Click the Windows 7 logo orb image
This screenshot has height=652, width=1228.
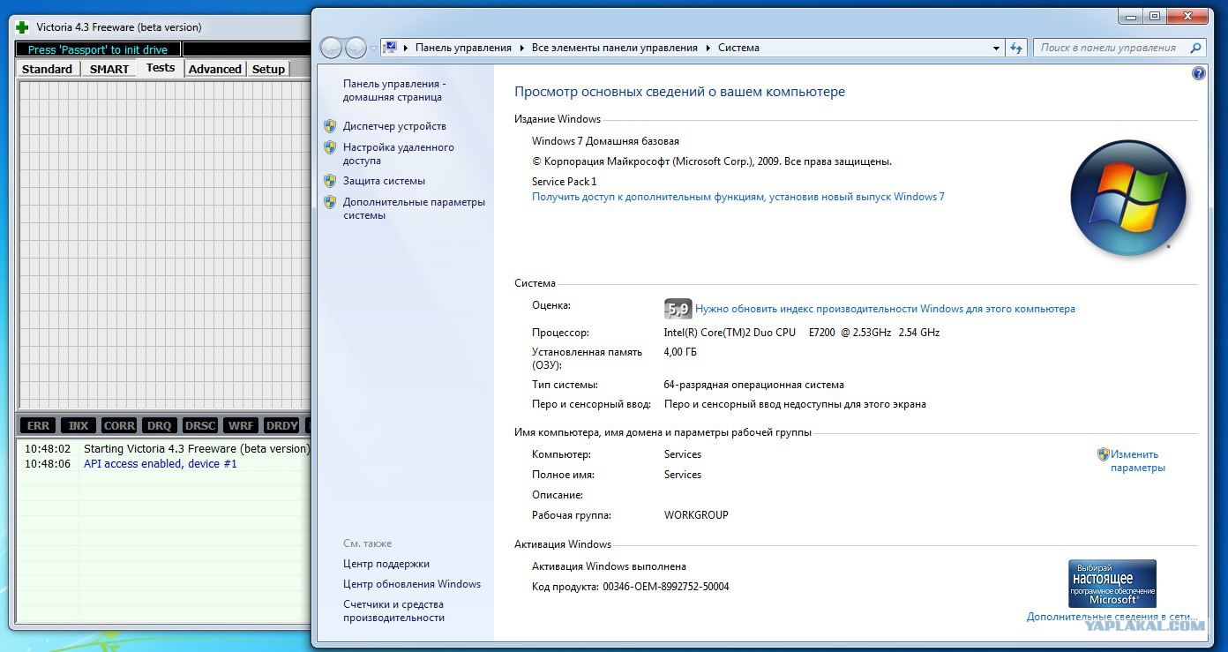[1127, 199]
